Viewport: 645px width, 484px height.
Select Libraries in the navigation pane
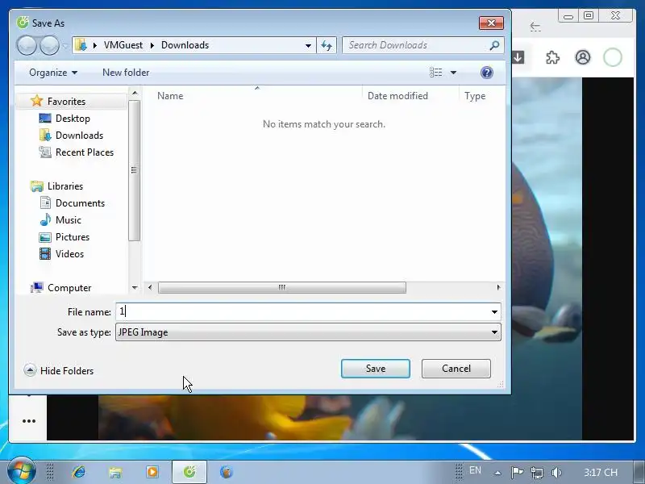click(65, 186)
